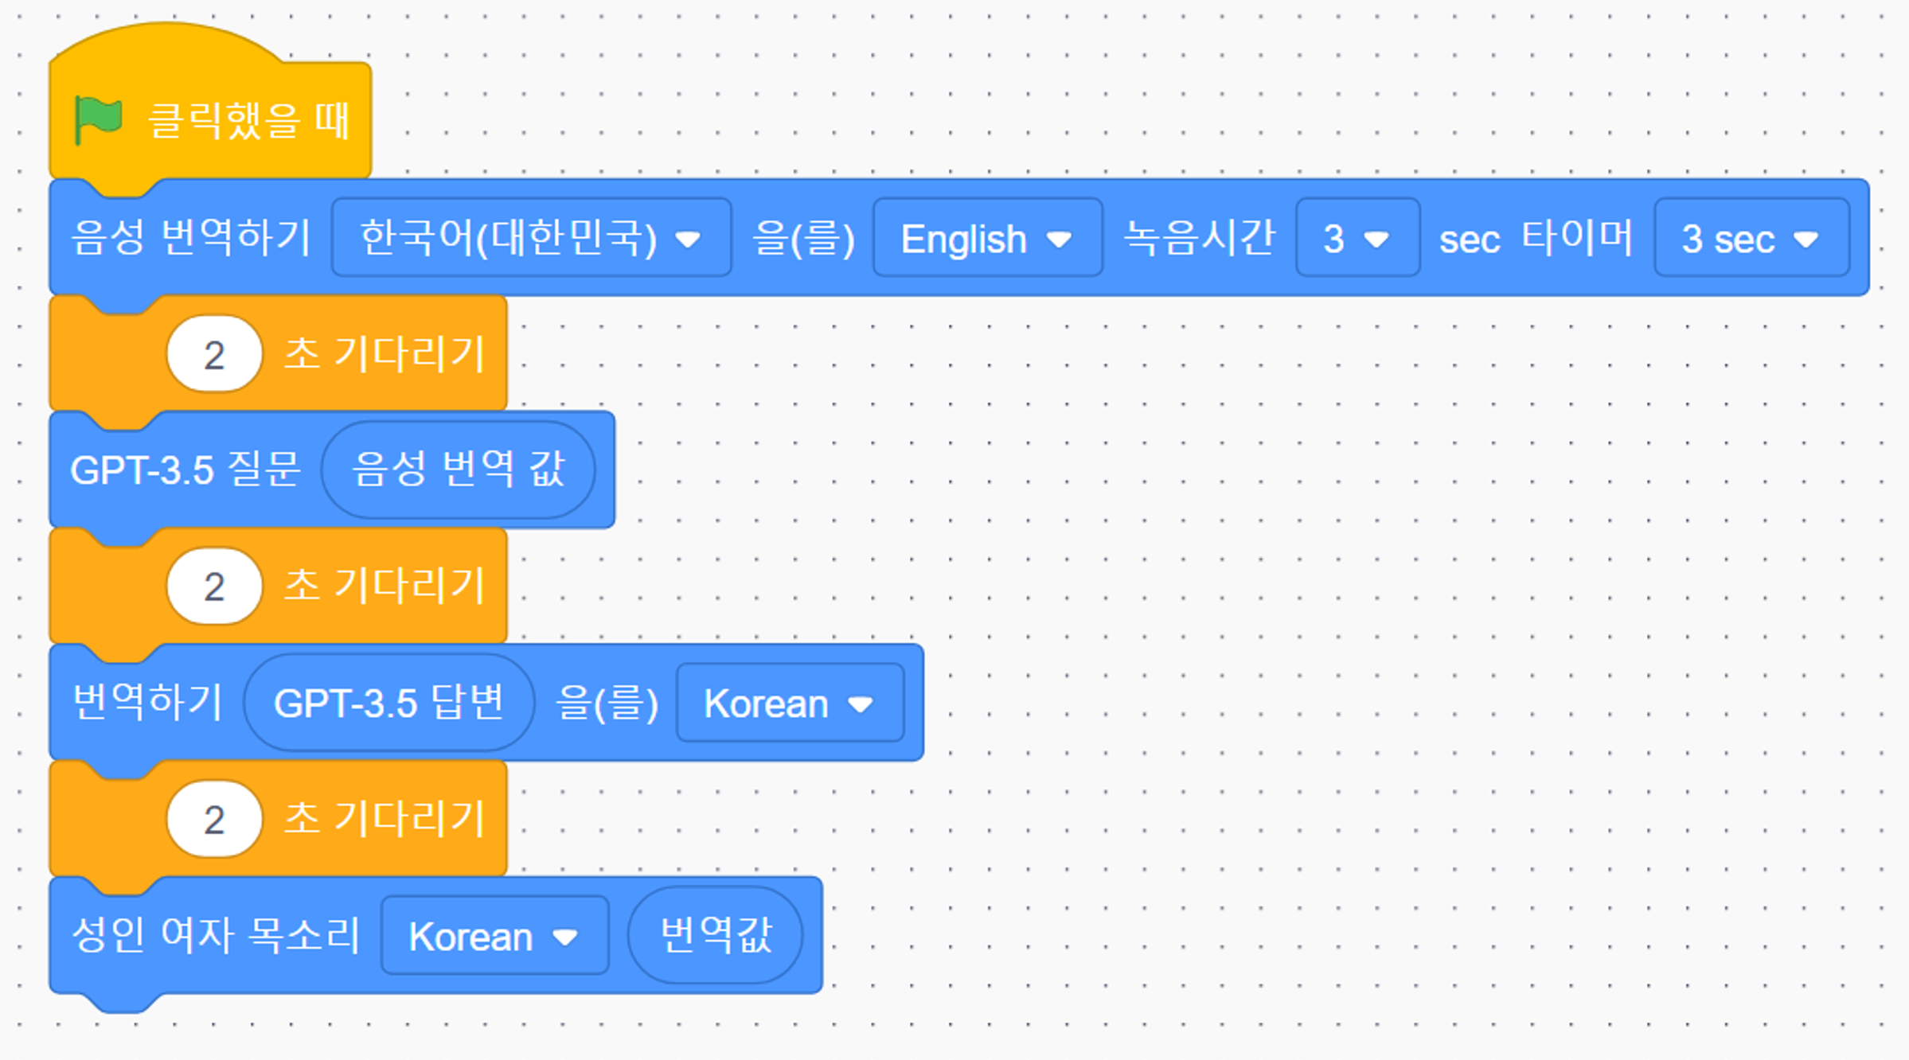Click the second wait block's number field
Image resolution: width=1909 pixels, height=1060 pixels.
coord(214,587)
